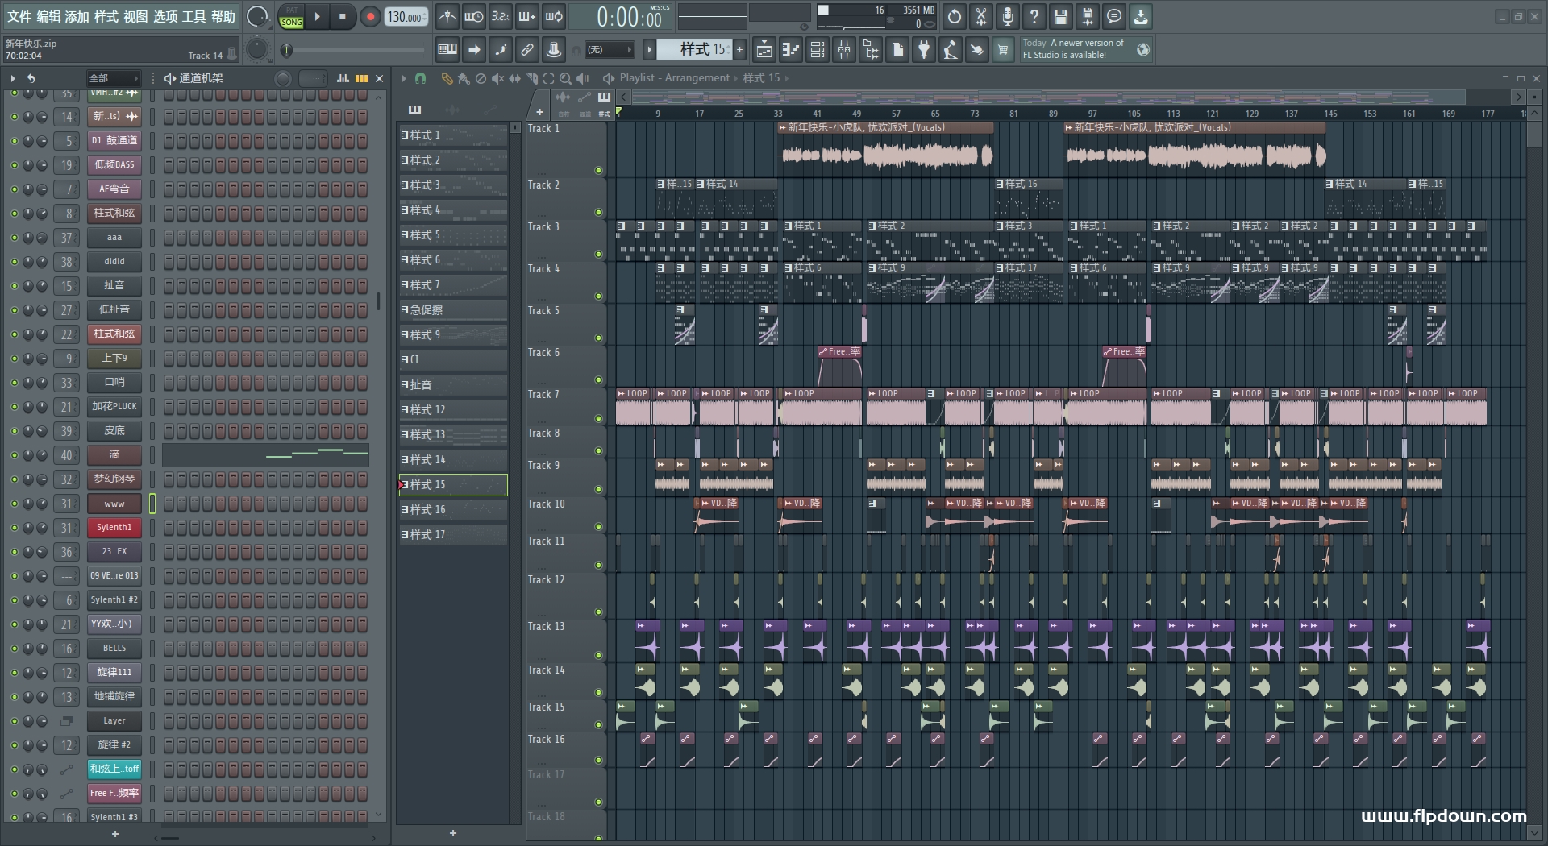Select 急促擦 in the pattern list
The height and width of the screenshot is (846, 1548).
click(x=453, y=310)
